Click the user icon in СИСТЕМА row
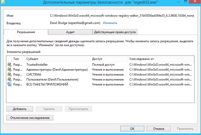This screenshot has width=201, height=135. point(9,74)
